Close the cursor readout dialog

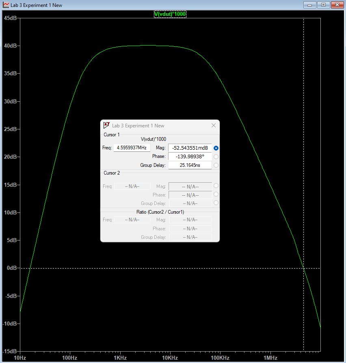(214, 125)
